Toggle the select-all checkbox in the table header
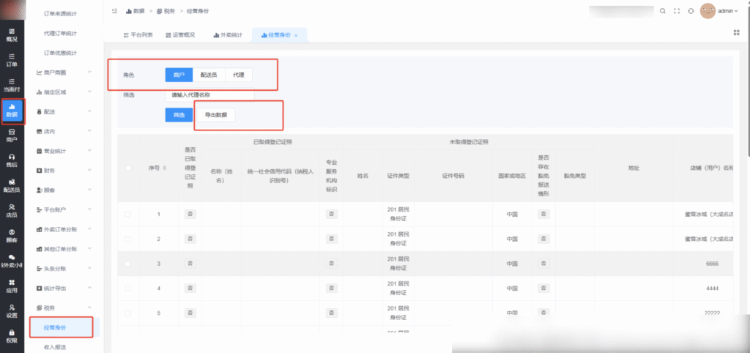This screenshot has height=353, width=750. 127,168
